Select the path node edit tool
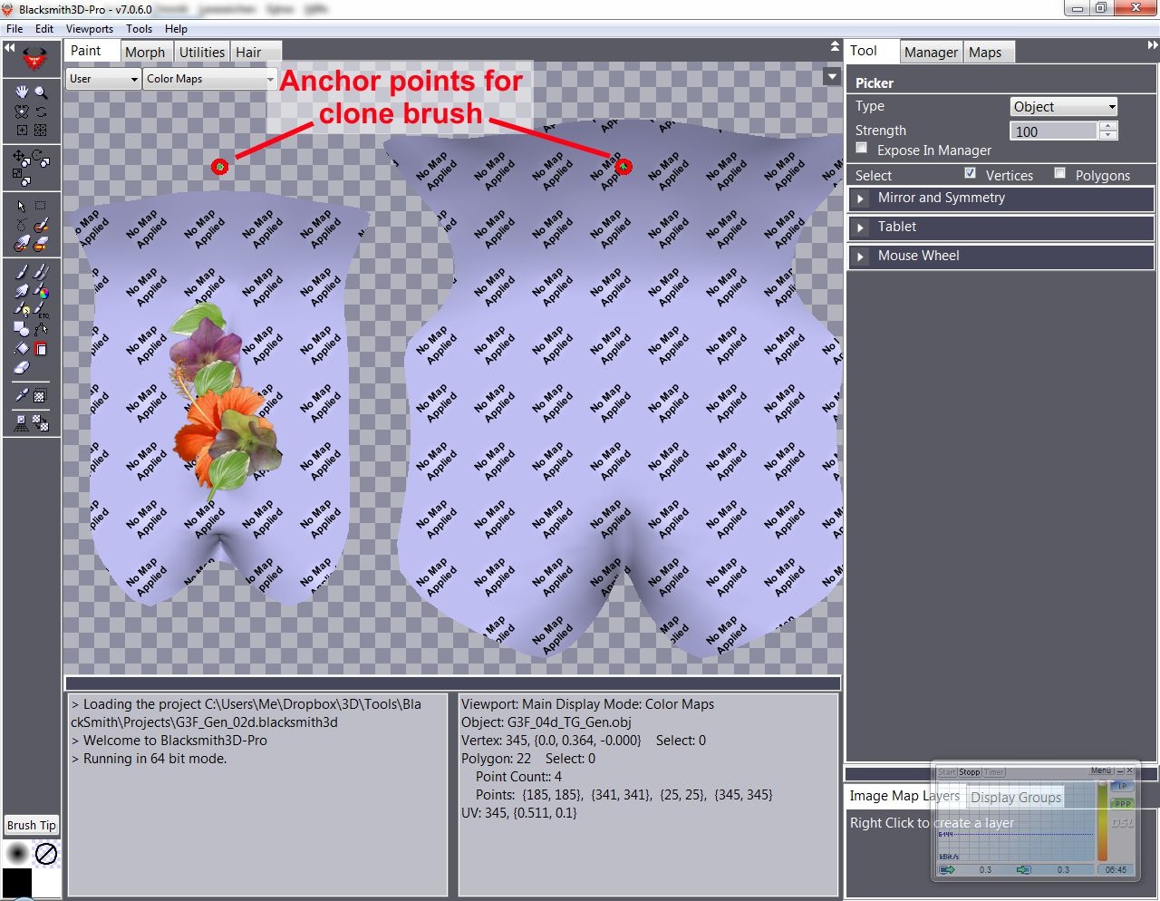Viewport: 1160px width, 901px height. tap(41, 329)
